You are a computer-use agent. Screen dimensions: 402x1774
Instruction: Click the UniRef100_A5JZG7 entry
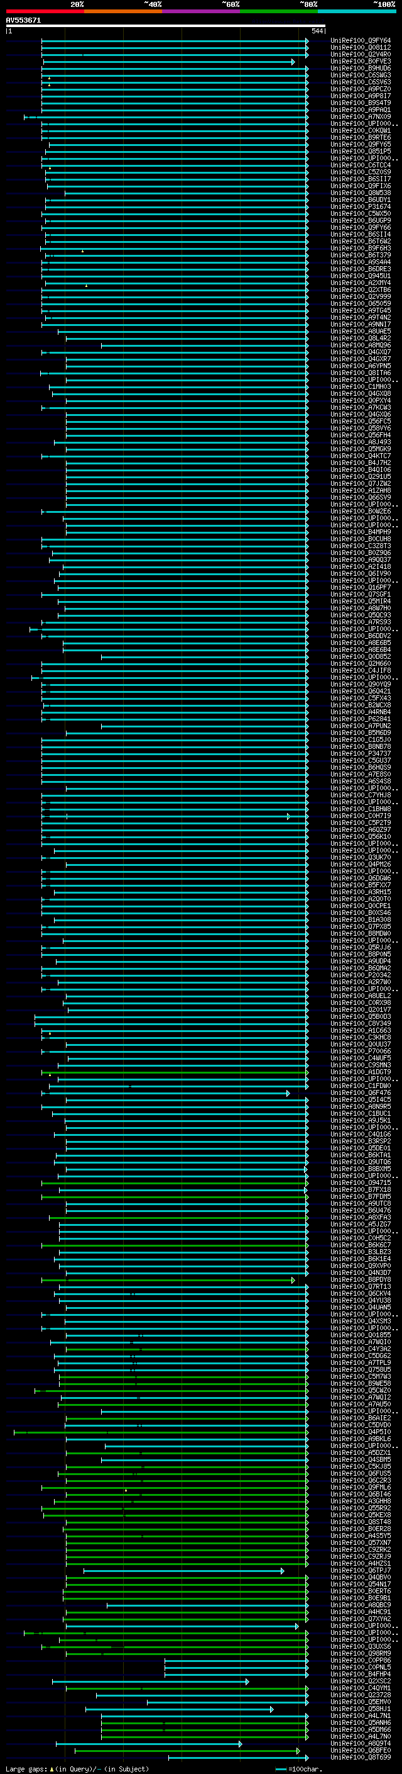361,1225
